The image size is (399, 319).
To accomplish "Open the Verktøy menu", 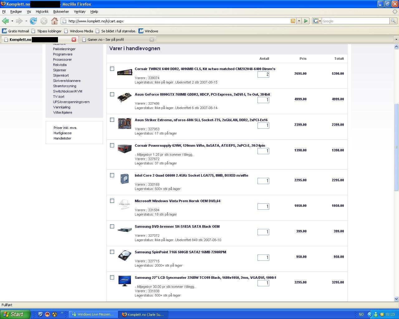I will pos(79,12).
